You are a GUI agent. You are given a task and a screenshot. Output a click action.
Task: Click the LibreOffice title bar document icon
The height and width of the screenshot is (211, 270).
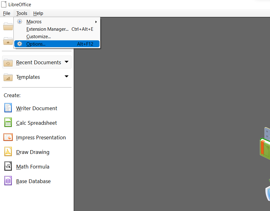(x=4, y=4)
